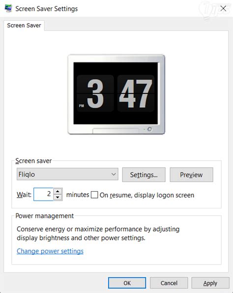Viewport: 233px width, 293px height.
Task: Click the hour digit 3 flip card
Action: click(95, 93)
